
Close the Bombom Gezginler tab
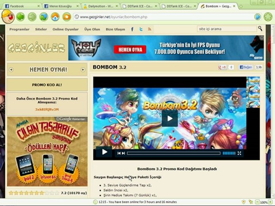coord(234,6)
